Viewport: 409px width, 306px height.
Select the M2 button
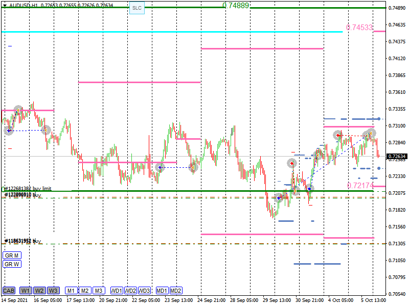[85, 291]
